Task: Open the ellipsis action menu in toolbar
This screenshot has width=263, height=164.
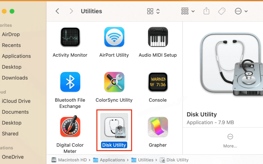Action: click(x=241, y=11)
